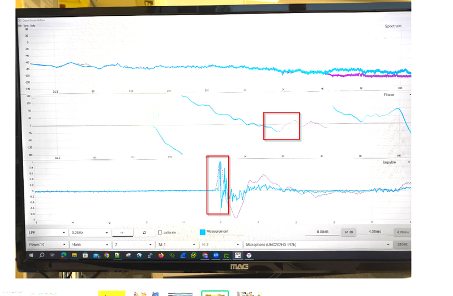Click the 4.08ms delay value field
Screen dimensions: 453x296
point(375,232)
